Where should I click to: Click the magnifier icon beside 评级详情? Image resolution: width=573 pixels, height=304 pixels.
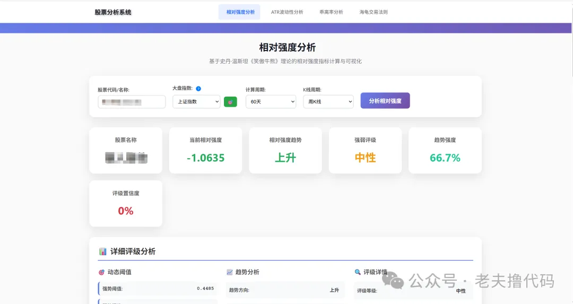pos(358,272)
